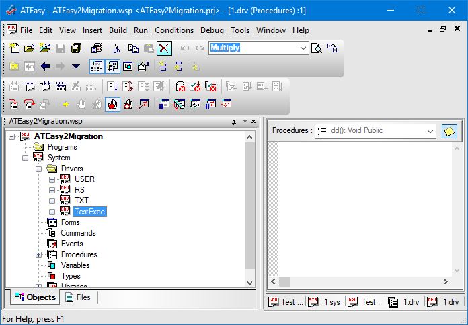Toggle the Workspace window view button
This screenshot has width=468, height=325.
coord(97,66)
